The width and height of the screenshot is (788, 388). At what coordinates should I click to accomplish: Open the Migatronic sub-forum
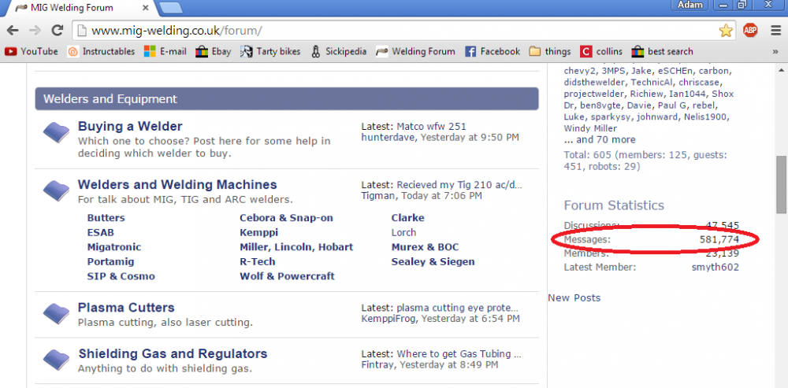114,247
